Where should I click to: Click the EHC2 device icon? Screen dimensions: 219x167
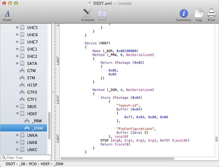[x=22, y=56]
